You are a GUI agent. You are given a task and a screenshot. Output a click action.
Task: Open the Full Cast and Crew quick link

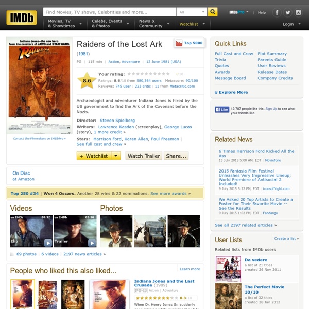click(234, 54)
